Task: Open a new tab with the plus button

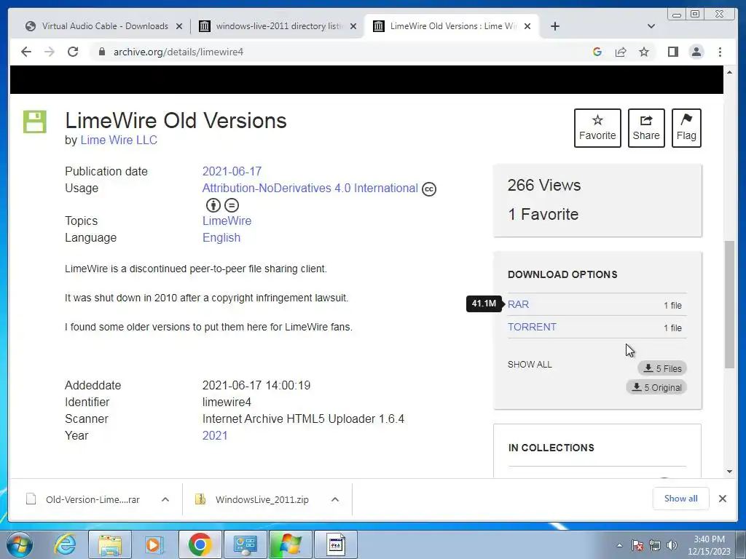Action: [x=554, y=26]
